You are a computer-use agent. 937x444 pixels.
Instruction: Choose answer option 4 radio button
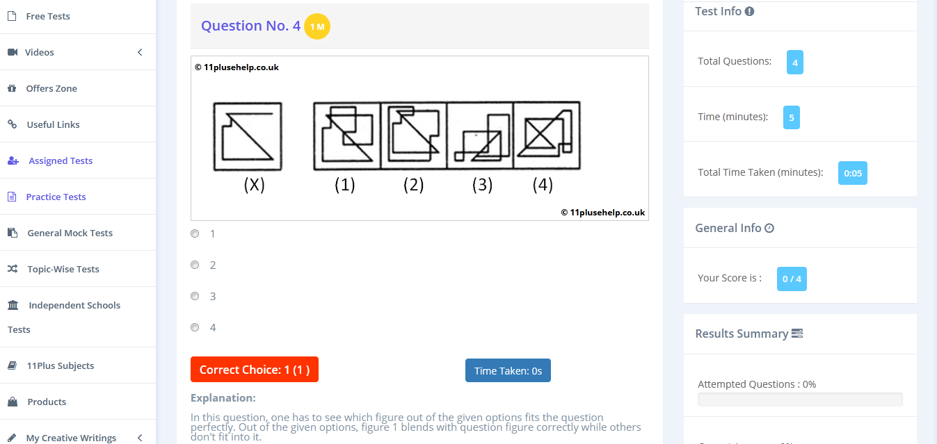[195, 327]
